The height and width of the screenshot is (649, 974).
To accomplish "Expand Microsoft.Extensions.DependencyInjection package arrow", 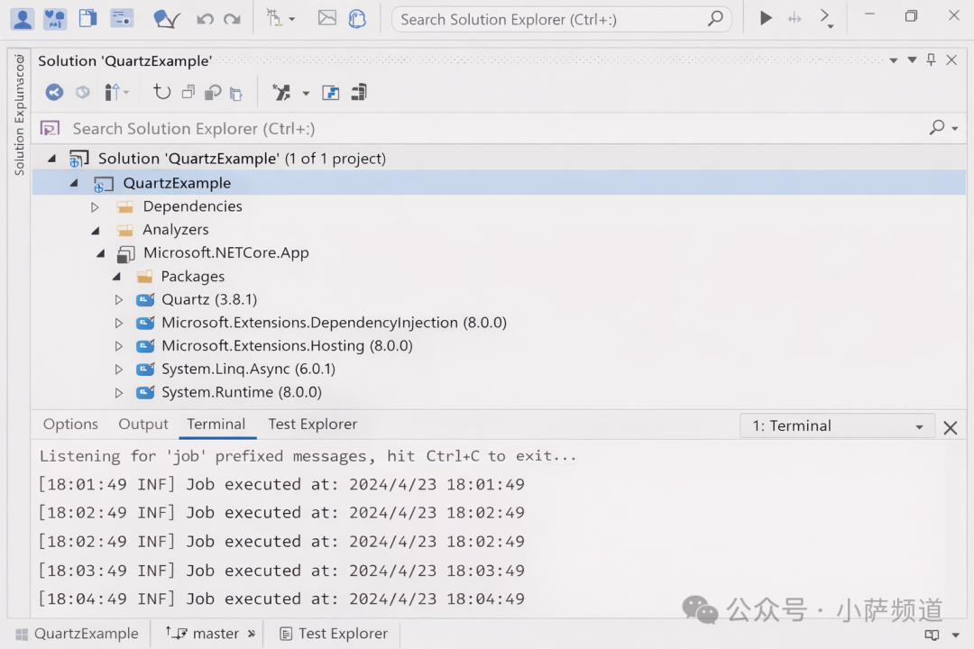I will tap(119, 323).
